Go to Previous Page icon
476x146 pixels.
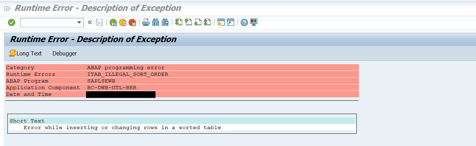point(188,22)
